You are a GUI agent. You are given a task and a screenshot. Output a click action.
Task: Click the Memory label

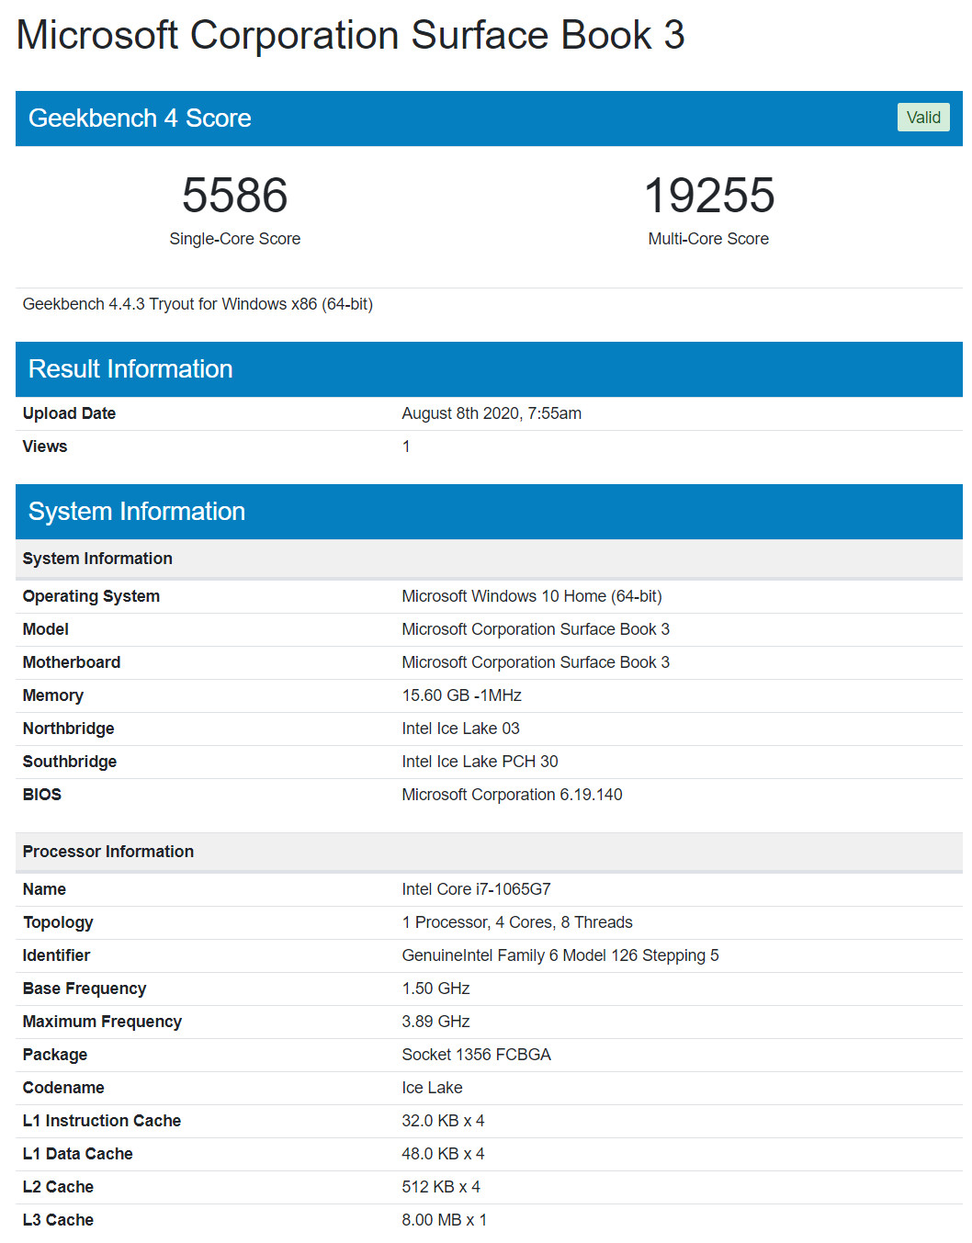(x=52, y=695)
